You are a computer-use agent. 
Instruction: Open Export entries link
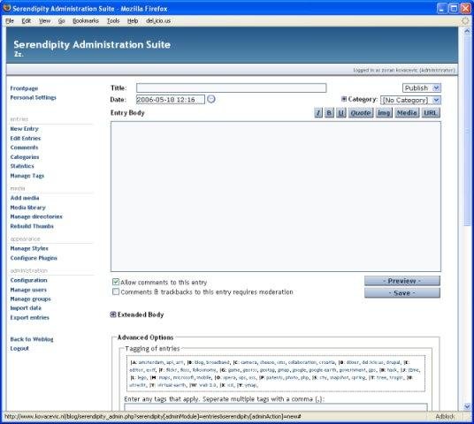tap(30, 318)
